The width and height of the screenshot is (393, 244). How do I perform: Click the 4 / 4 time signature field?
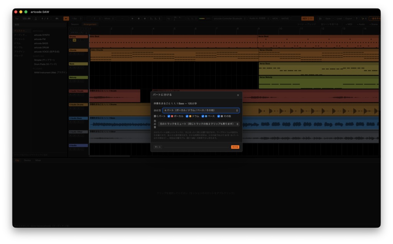pos(45,18)
